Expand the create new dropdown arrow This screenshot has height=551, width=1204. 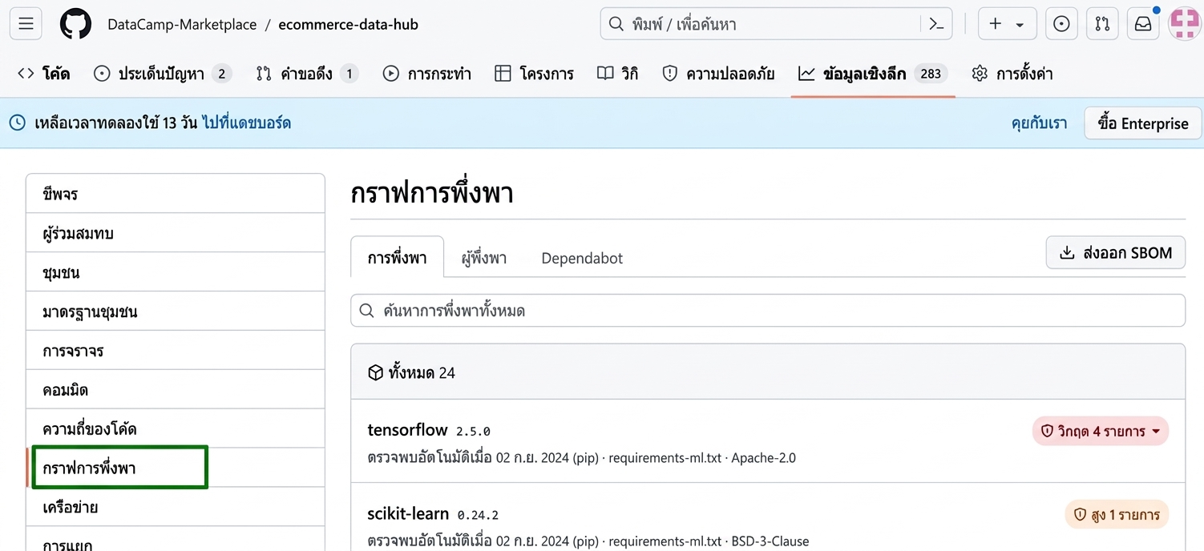[1020, 25]
